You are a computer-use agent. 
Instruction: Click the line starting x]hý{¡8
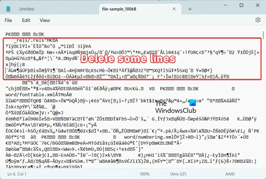pos(15,64)
